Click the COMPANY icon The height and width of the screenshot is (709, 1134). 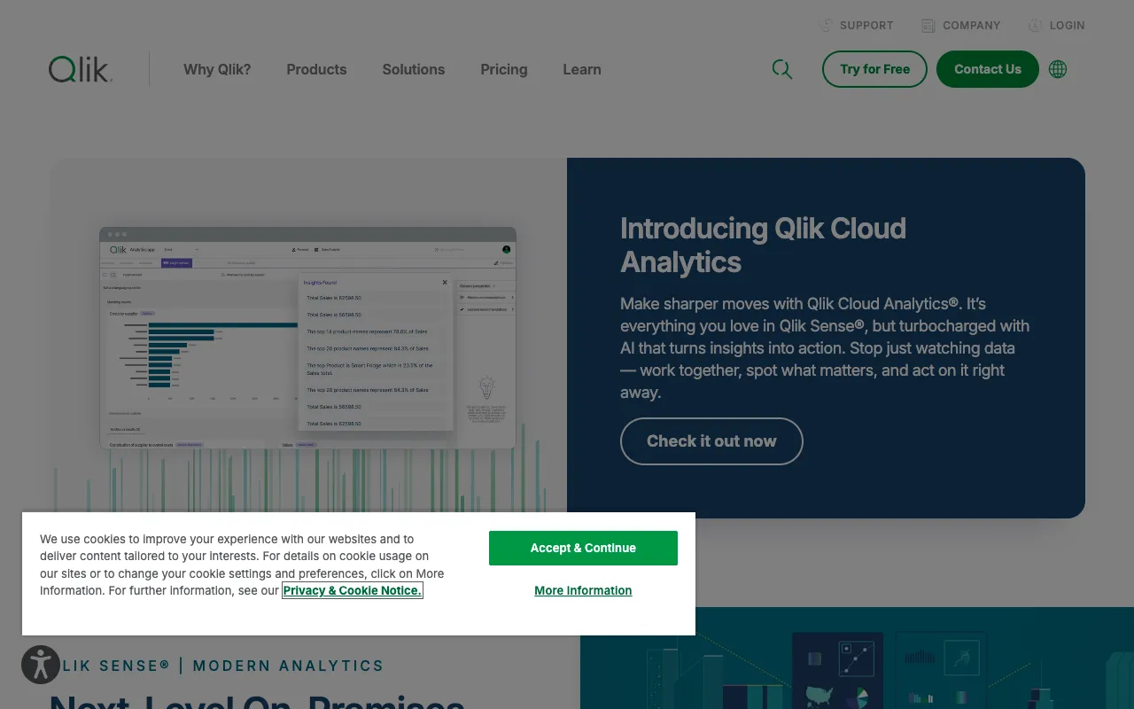[926, 25]
